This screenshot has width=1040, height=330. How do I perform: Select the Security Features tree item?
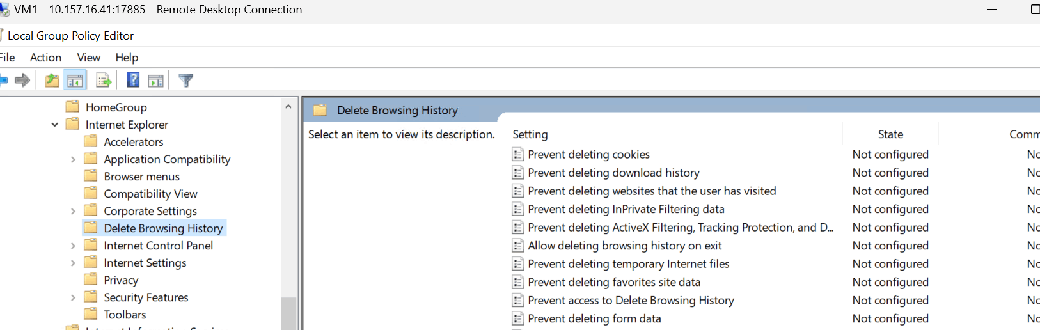click(146, 297)
